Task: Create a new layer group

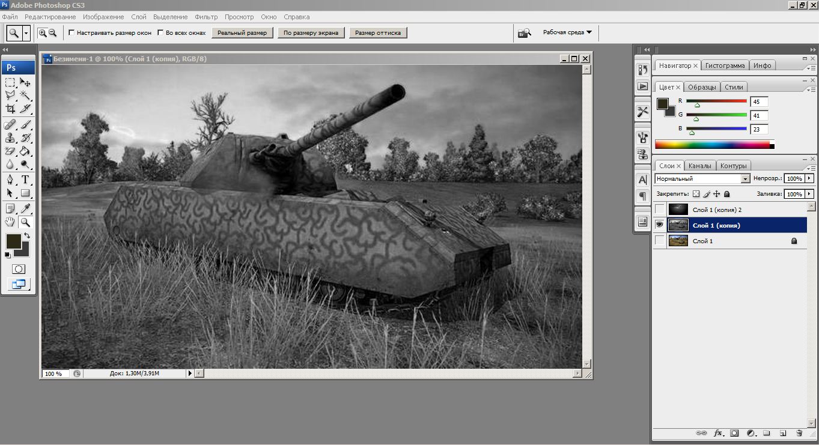Action: [x=767, y=433]
